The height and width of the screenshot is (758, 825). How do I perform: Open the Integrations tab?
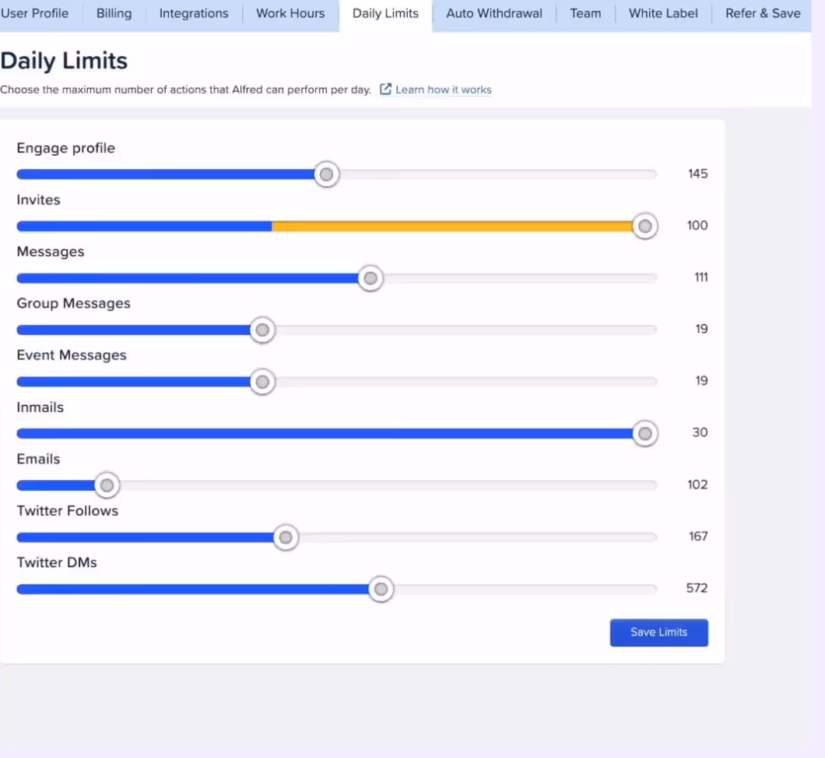[193, 13]
